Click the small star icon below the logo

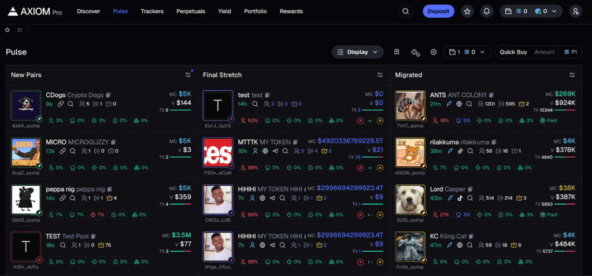click(x=7, y=30)
